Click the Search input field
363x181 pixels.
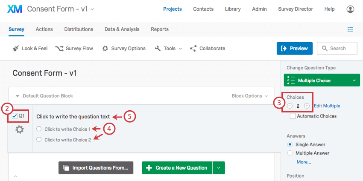click(x=337, y=49)
